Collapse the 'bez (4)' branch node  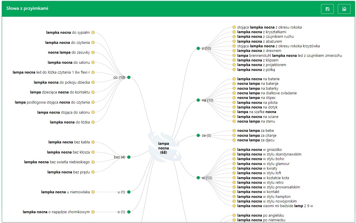coord(129,157)
